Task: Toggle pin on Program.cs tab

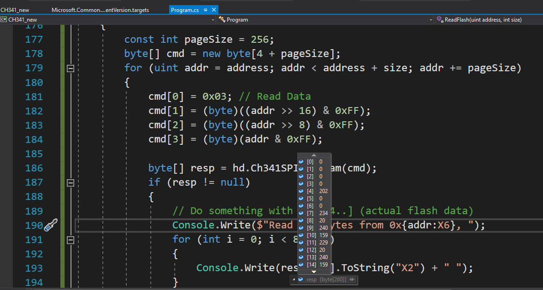Action: [x=206, y=10]
